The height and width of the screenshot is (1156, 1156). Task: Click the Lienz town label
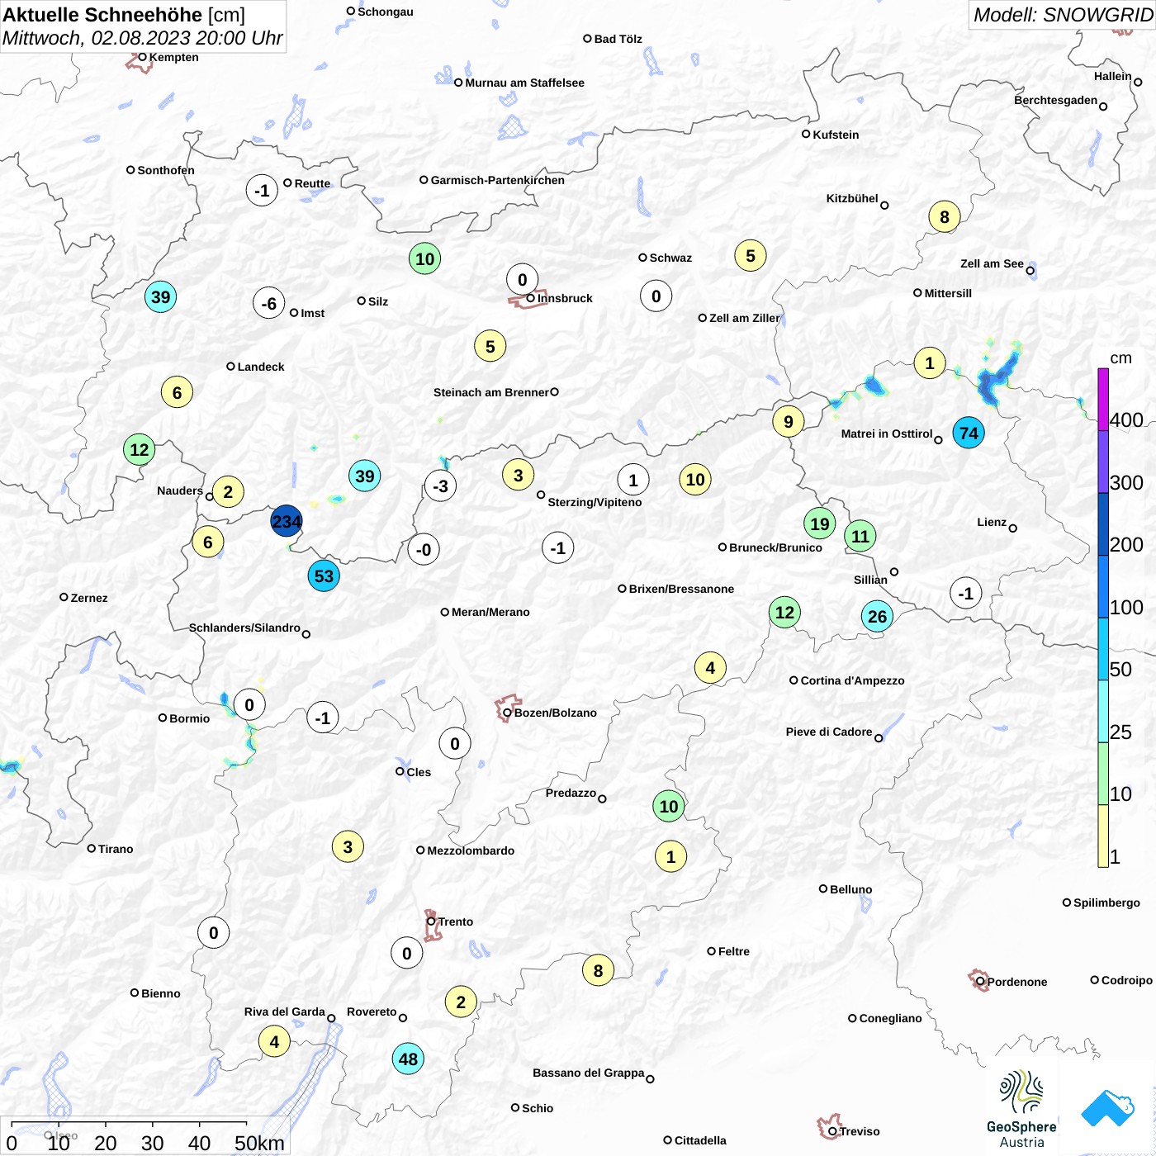[x=992, y=522]
